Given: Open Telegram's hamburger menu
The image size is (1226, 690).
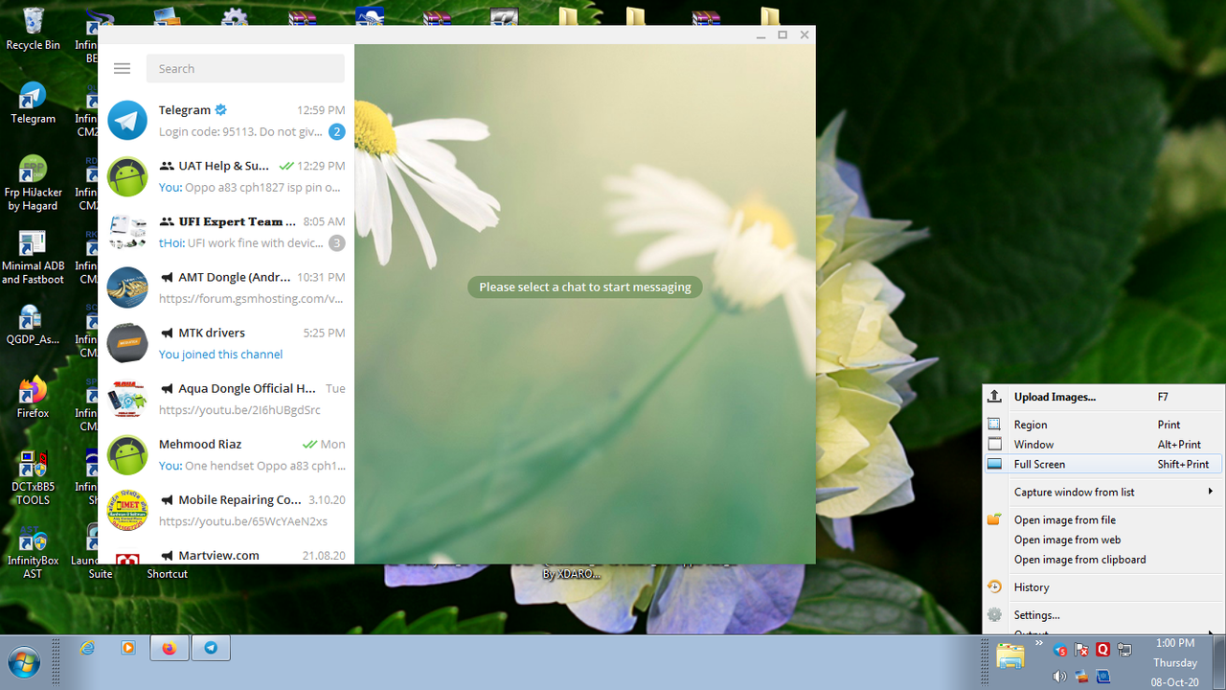Looking at the screenshot, I should [122, 68].
